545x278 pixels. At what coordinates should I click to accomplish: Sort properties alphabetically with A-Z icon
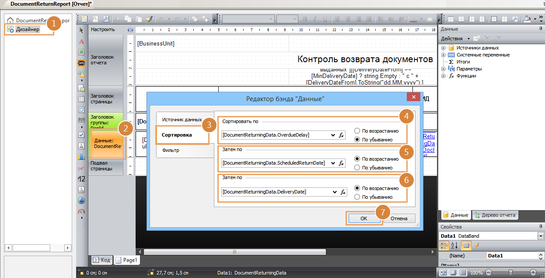click(x=454, y=246)
